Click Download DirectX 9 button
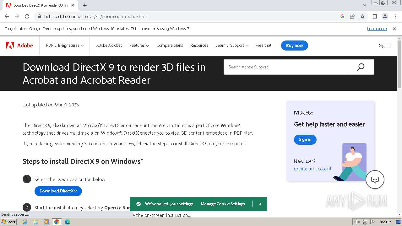The height and width of the screenshot is (226, 402). pos(58,191)
